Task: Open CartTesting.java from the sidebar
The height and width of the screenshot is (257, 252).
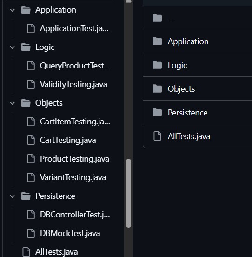Action: click(68, 140)
